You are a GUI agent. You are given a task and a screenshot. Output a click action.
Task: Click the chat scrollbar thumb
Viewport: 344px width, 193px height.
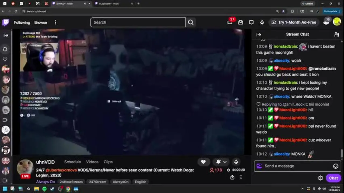click(x=342, y=154)
